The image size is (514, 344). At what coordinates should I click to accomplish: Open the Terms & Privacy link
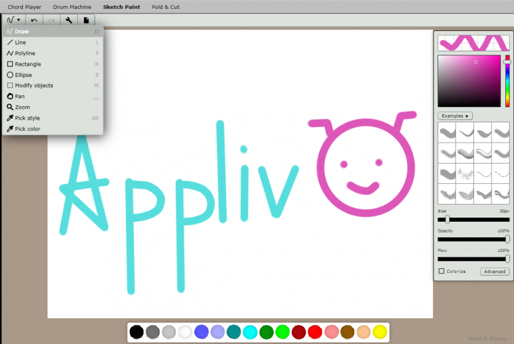click(x=487, y=339)
